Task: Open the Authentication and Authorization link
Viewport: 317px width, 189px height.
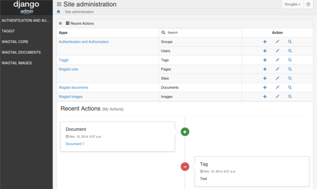Action: click(x=84, y=42)
